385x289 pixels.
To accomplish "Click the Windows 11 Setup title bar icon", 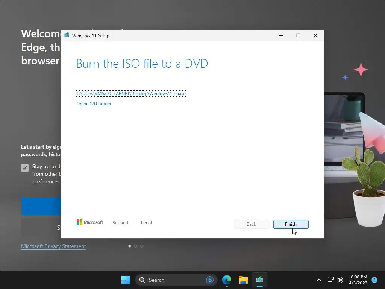I will click(67, 35).
